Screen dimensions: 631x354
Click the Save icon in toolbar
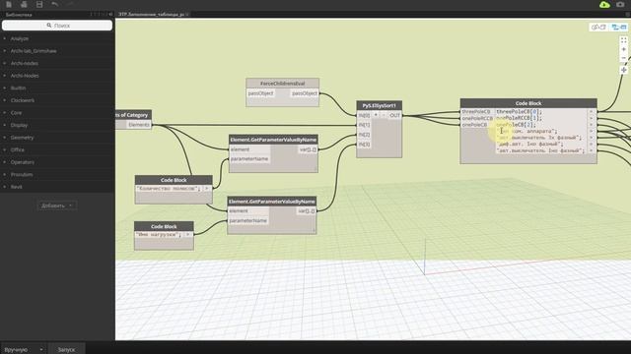[x=39, y=4]
